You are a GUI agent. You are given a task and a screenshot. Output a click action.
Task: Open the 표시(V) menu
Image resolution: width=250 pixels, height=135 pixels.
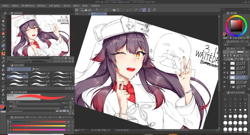67,6
